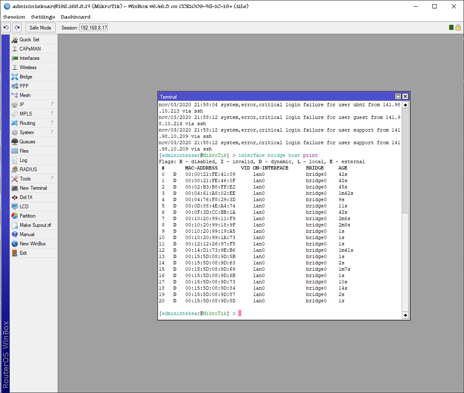Click the WinBox application icon in title bar

pyautogui.click(x=7, y=6)
